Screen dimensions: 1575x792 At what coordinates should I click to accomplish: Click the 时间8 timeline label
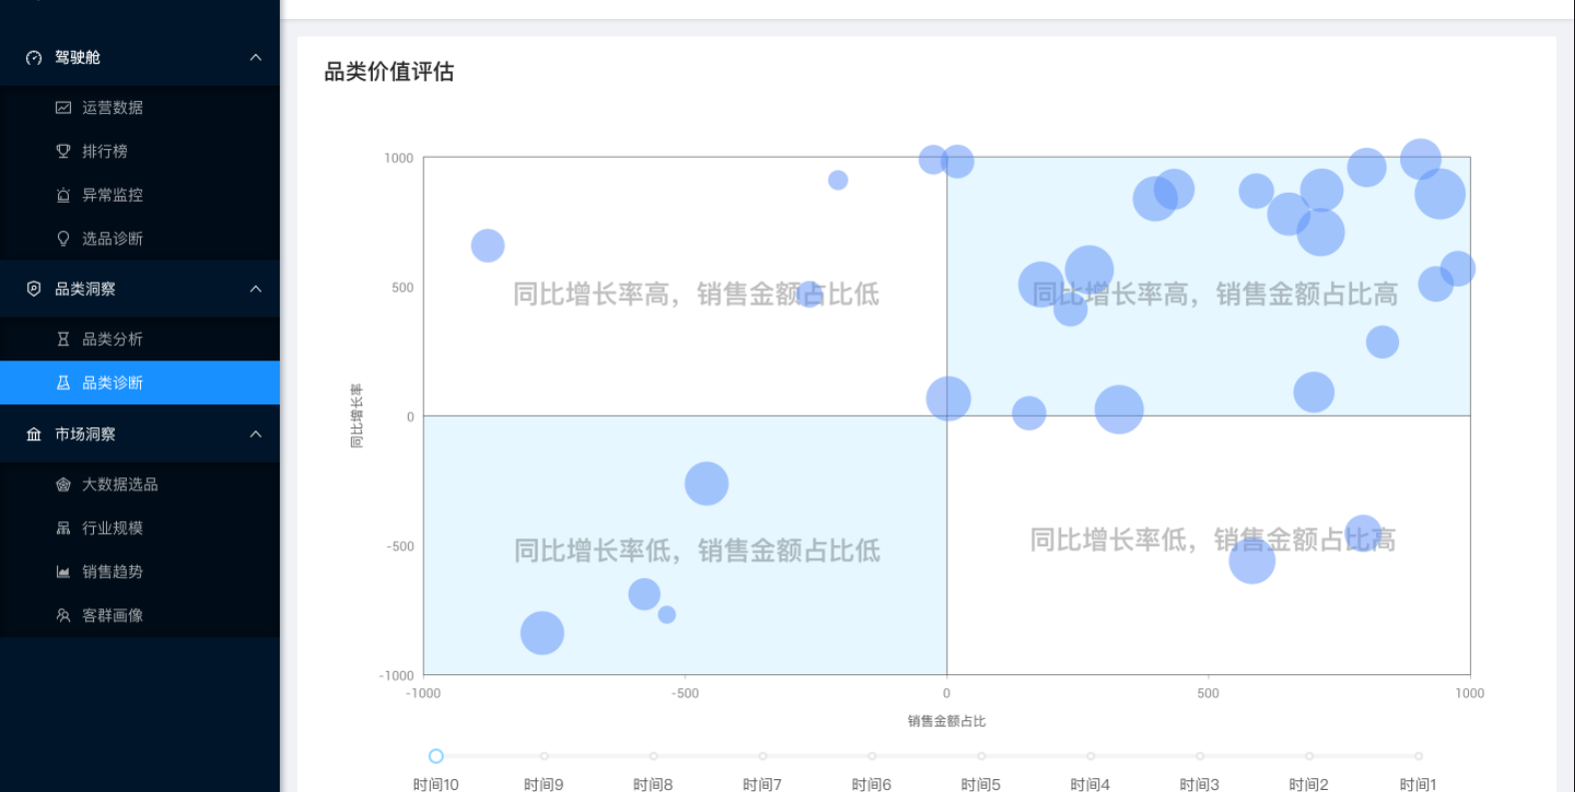[653, 785]
